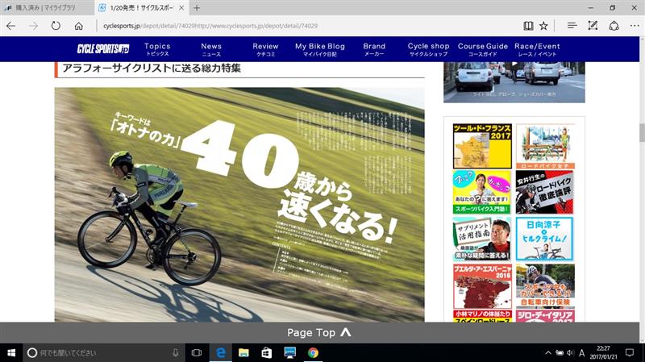Click the 40歳から速くなる magazine spread image

[x=239, y=205]
